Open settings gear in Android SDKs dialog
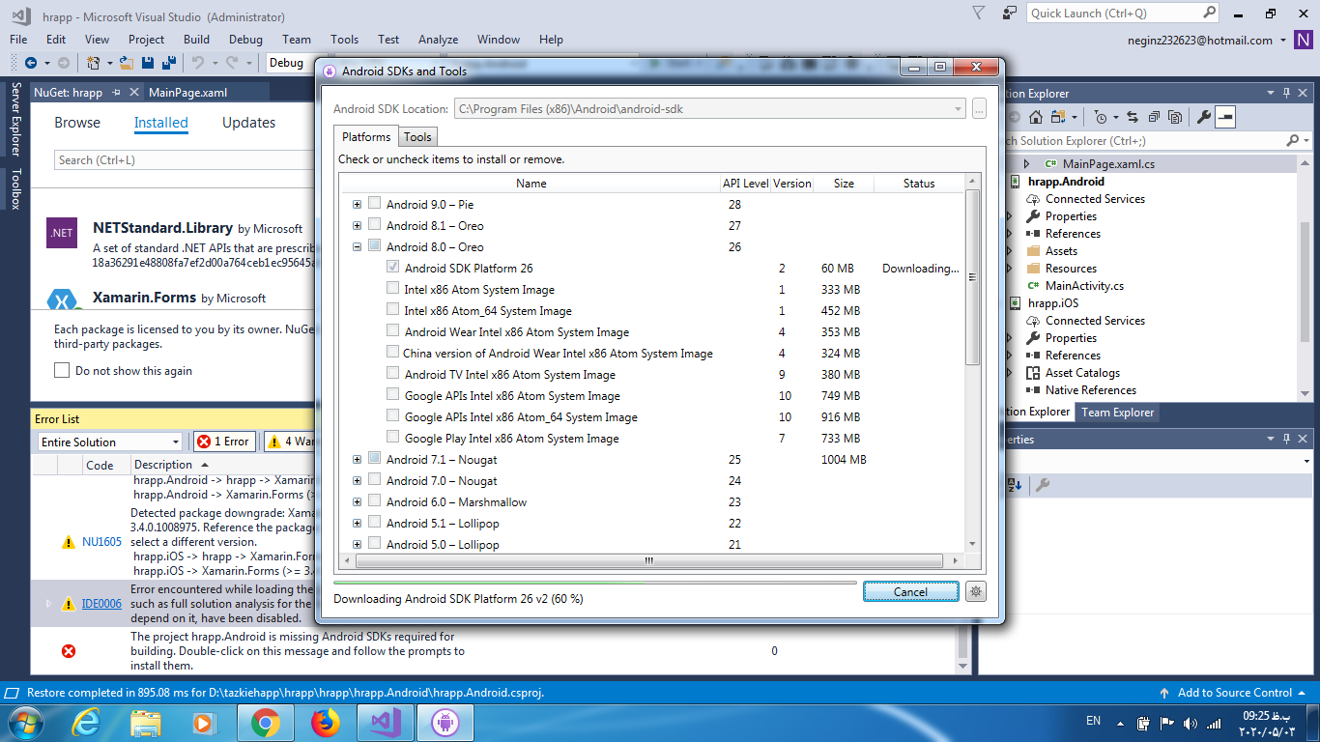1320x742 pixels. point(976,591)
